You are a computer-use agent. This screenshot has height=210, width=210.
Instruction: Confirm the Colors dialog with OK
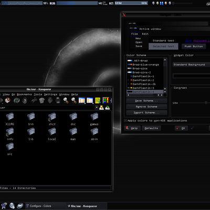(181, 128)
